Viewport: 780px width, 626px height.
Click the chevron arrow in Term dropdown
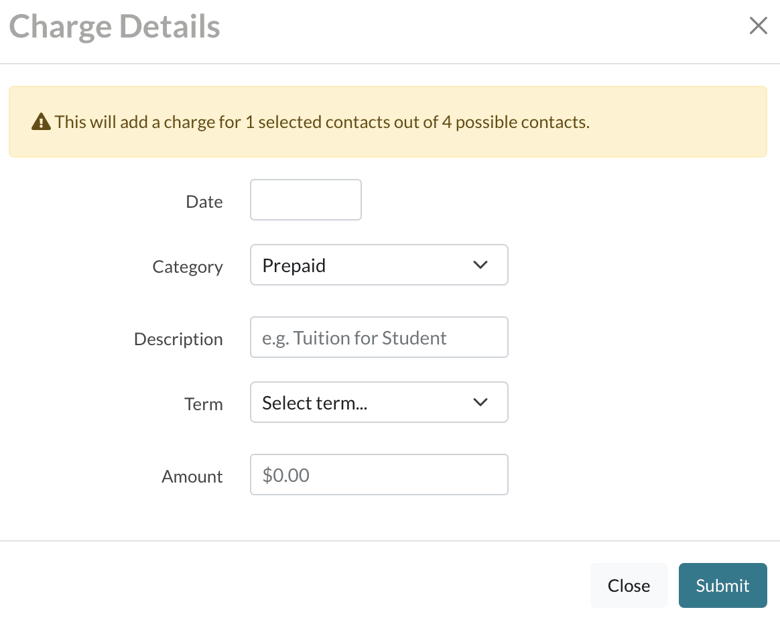coord(480,402)
